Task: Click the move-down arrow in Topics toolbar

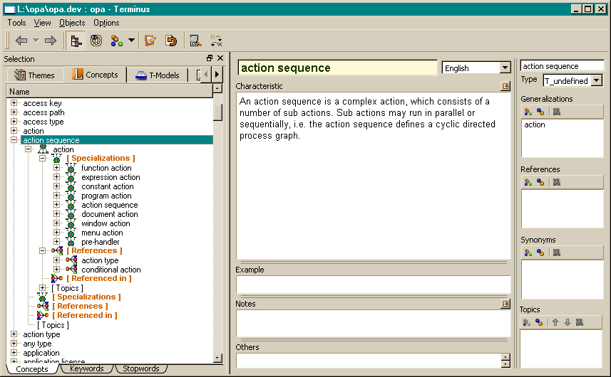Action: tap(568, 322)
